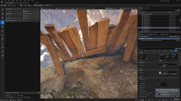Collapse the Materials section
181x101 pixels.
139,70
